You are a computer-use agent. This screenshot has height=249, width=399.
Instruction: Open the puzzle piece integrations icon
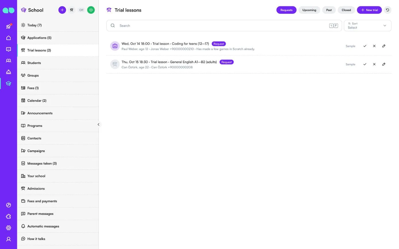pyautogui.click(x=9, y=217)
